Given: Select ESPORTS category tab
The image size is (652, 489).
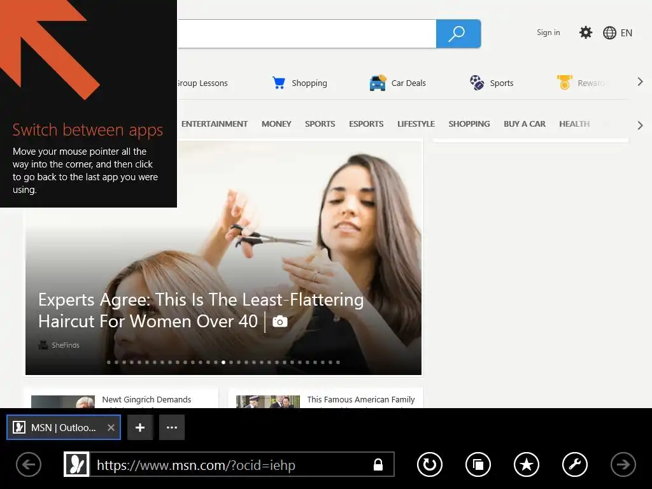Looking at the screenshot, I should pos(366,124).
